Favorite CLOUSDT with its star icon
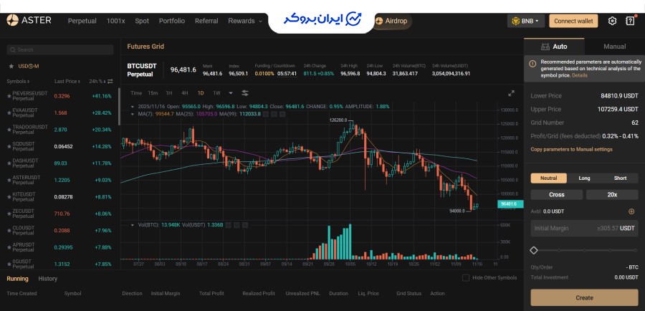Screen dimensions: 645x311 [9, 230]
